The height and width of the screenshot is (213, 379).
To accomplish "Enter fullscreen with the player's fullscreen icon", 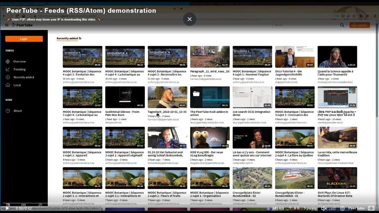I will [371, 208].
